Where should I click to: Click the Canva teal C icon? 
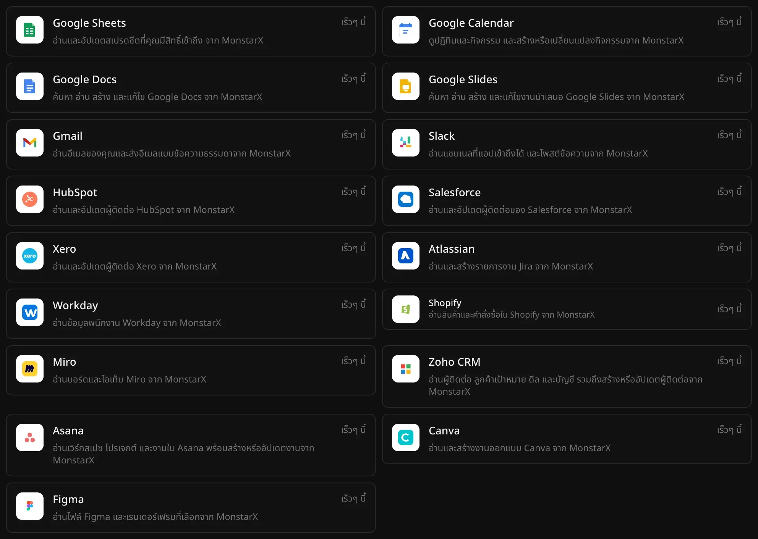click(406, 437)
